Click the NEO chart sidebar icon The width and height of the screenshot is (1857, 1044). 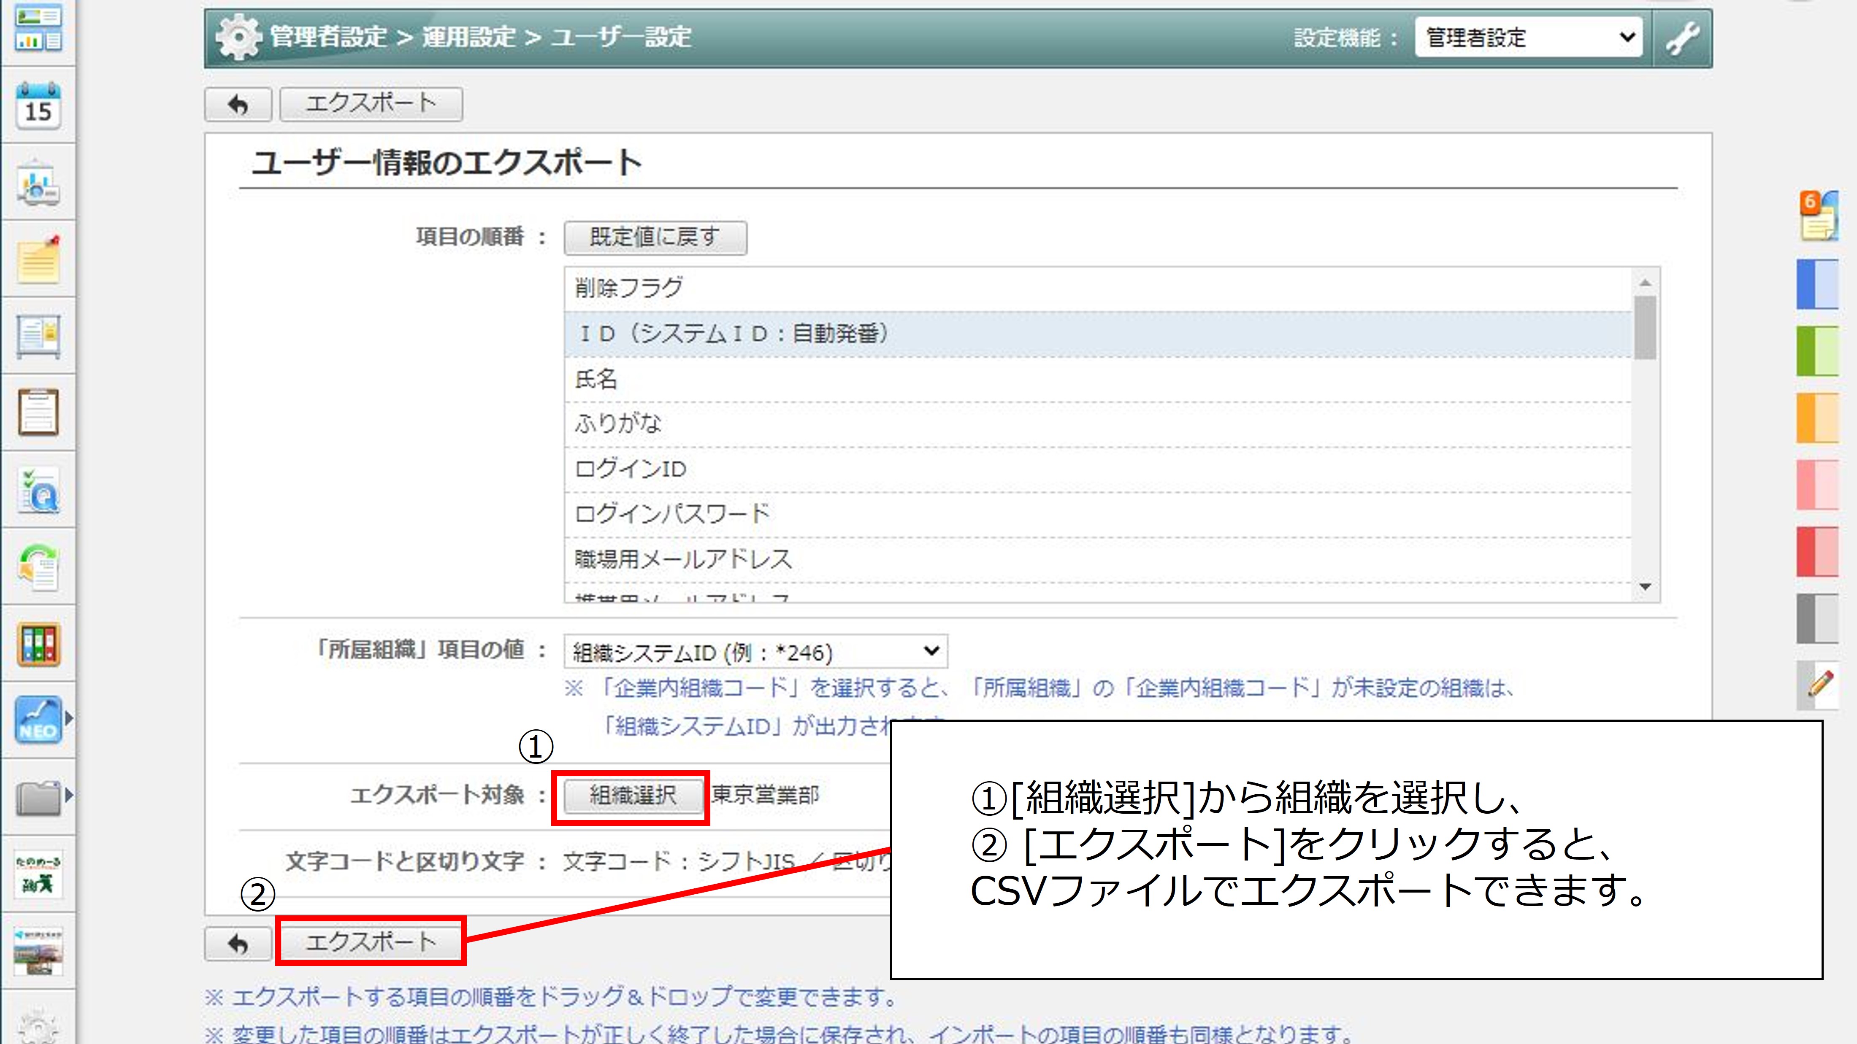(x=38, y=720)
